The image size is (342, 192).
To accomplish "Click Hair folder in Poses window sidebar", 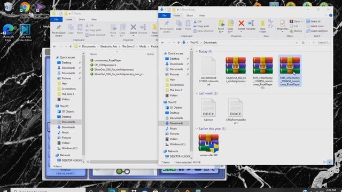I will 62,84.
